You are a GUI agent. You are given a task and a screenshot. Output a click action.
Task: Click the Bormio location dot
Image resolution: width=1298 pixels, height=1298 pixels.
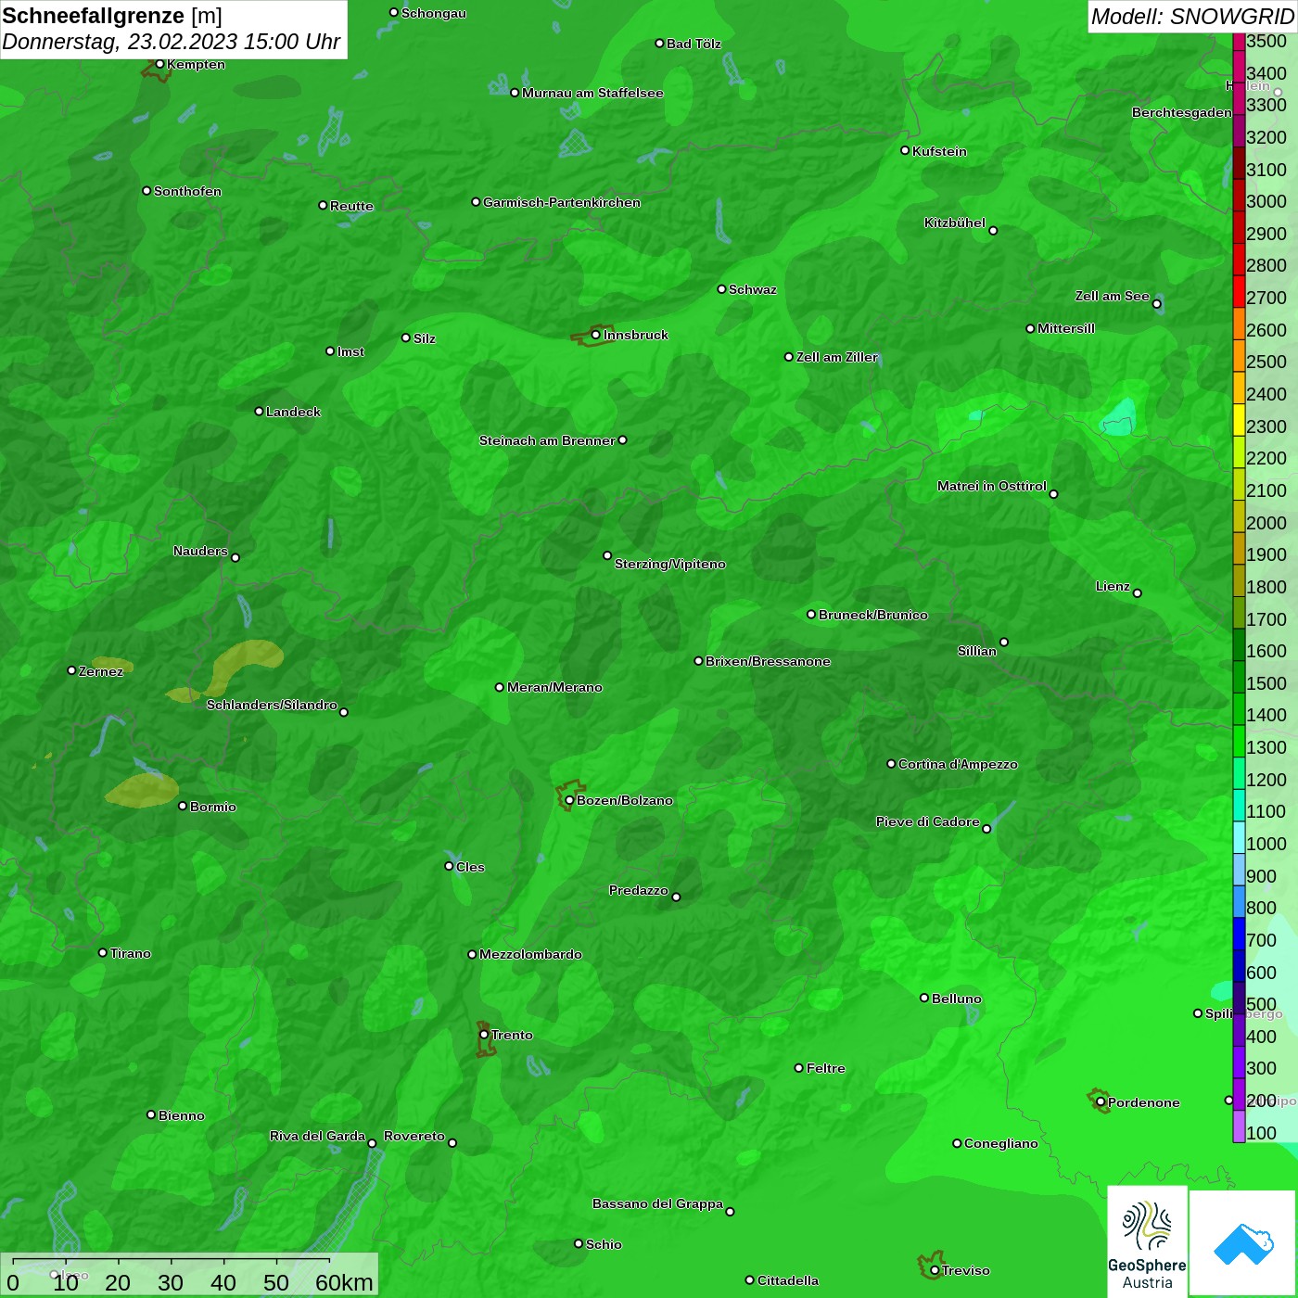click(x=183, y=806)
